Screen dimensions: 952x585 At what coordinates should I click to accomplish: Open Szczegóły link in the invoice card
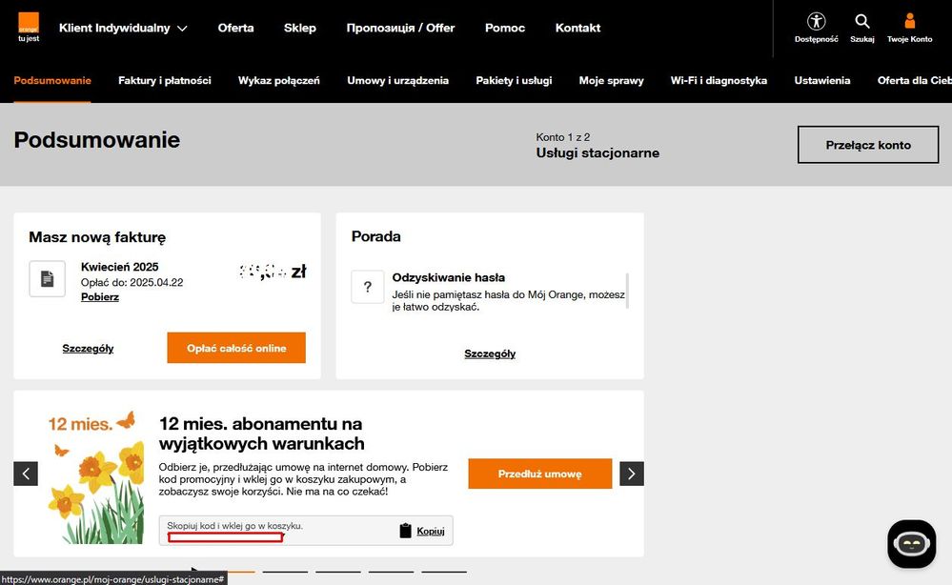pyautogui.click(x=88, y=349)
